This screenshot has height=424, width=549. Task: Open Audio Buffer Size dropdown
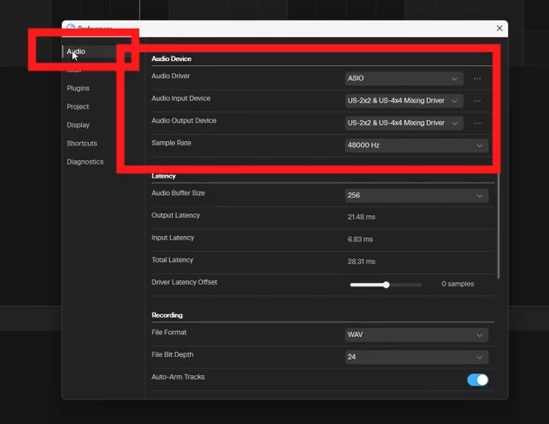pos(416,196)
